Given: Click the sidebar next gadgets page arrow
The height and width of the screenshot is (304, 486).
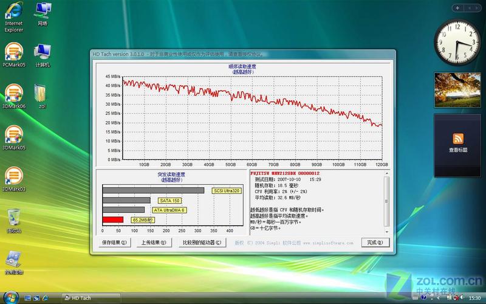Looking at the screenshot, I should pyautogui.click(x=477, y=8).
